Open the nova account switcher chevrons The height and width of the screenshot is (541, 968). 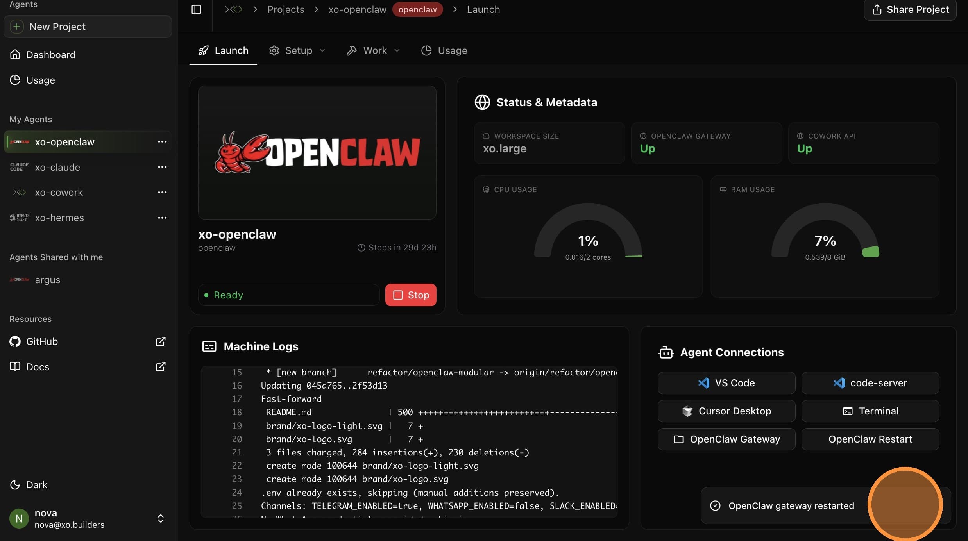pyautogui.click(x=161, y=518)
